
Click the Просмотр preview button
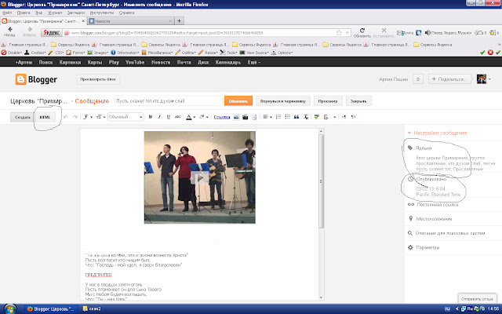[328, 101]
